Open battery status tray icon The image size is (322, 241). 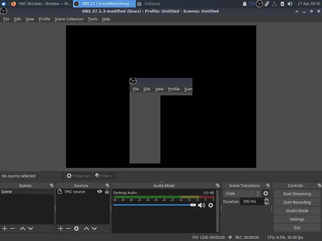(282, 4)
